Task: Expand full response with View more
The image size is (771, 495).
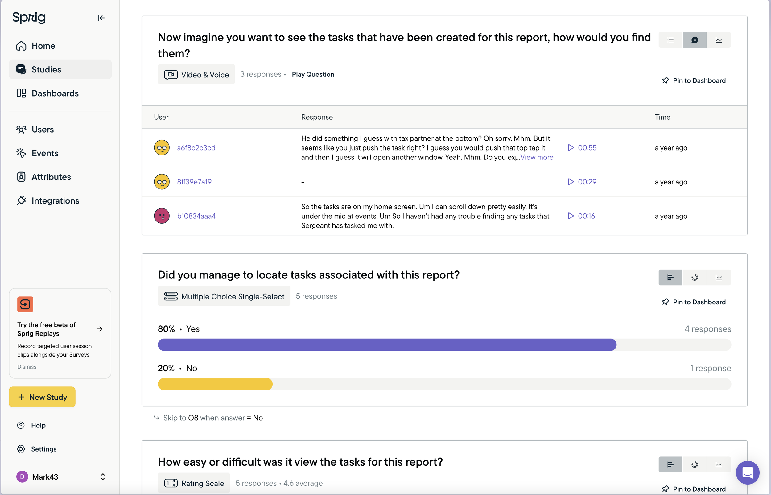Action: click(x=537, y=157)
